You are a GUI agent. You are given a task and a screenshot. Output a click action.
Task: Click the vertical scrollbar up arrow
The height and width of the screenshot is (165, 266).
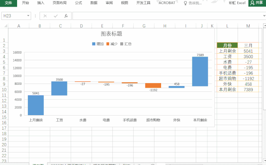(x=264, y=26)
